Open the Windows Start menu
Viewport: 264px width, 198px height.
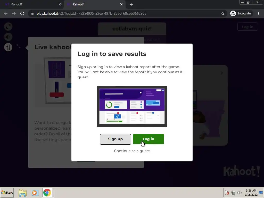pyautogui.click(x=7, y=192)
